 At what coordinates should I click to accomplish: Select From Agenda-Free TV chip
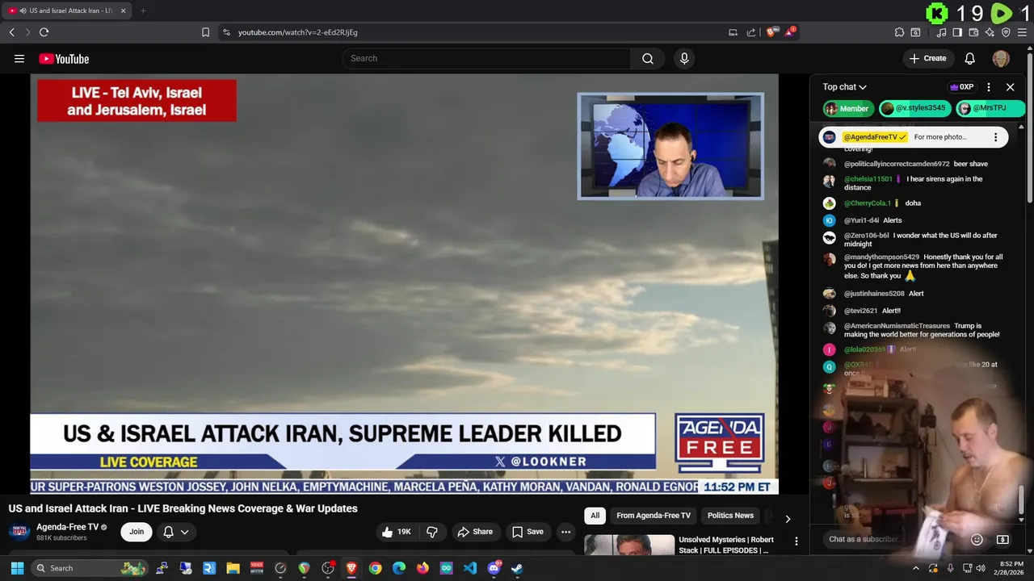[654, 516]
